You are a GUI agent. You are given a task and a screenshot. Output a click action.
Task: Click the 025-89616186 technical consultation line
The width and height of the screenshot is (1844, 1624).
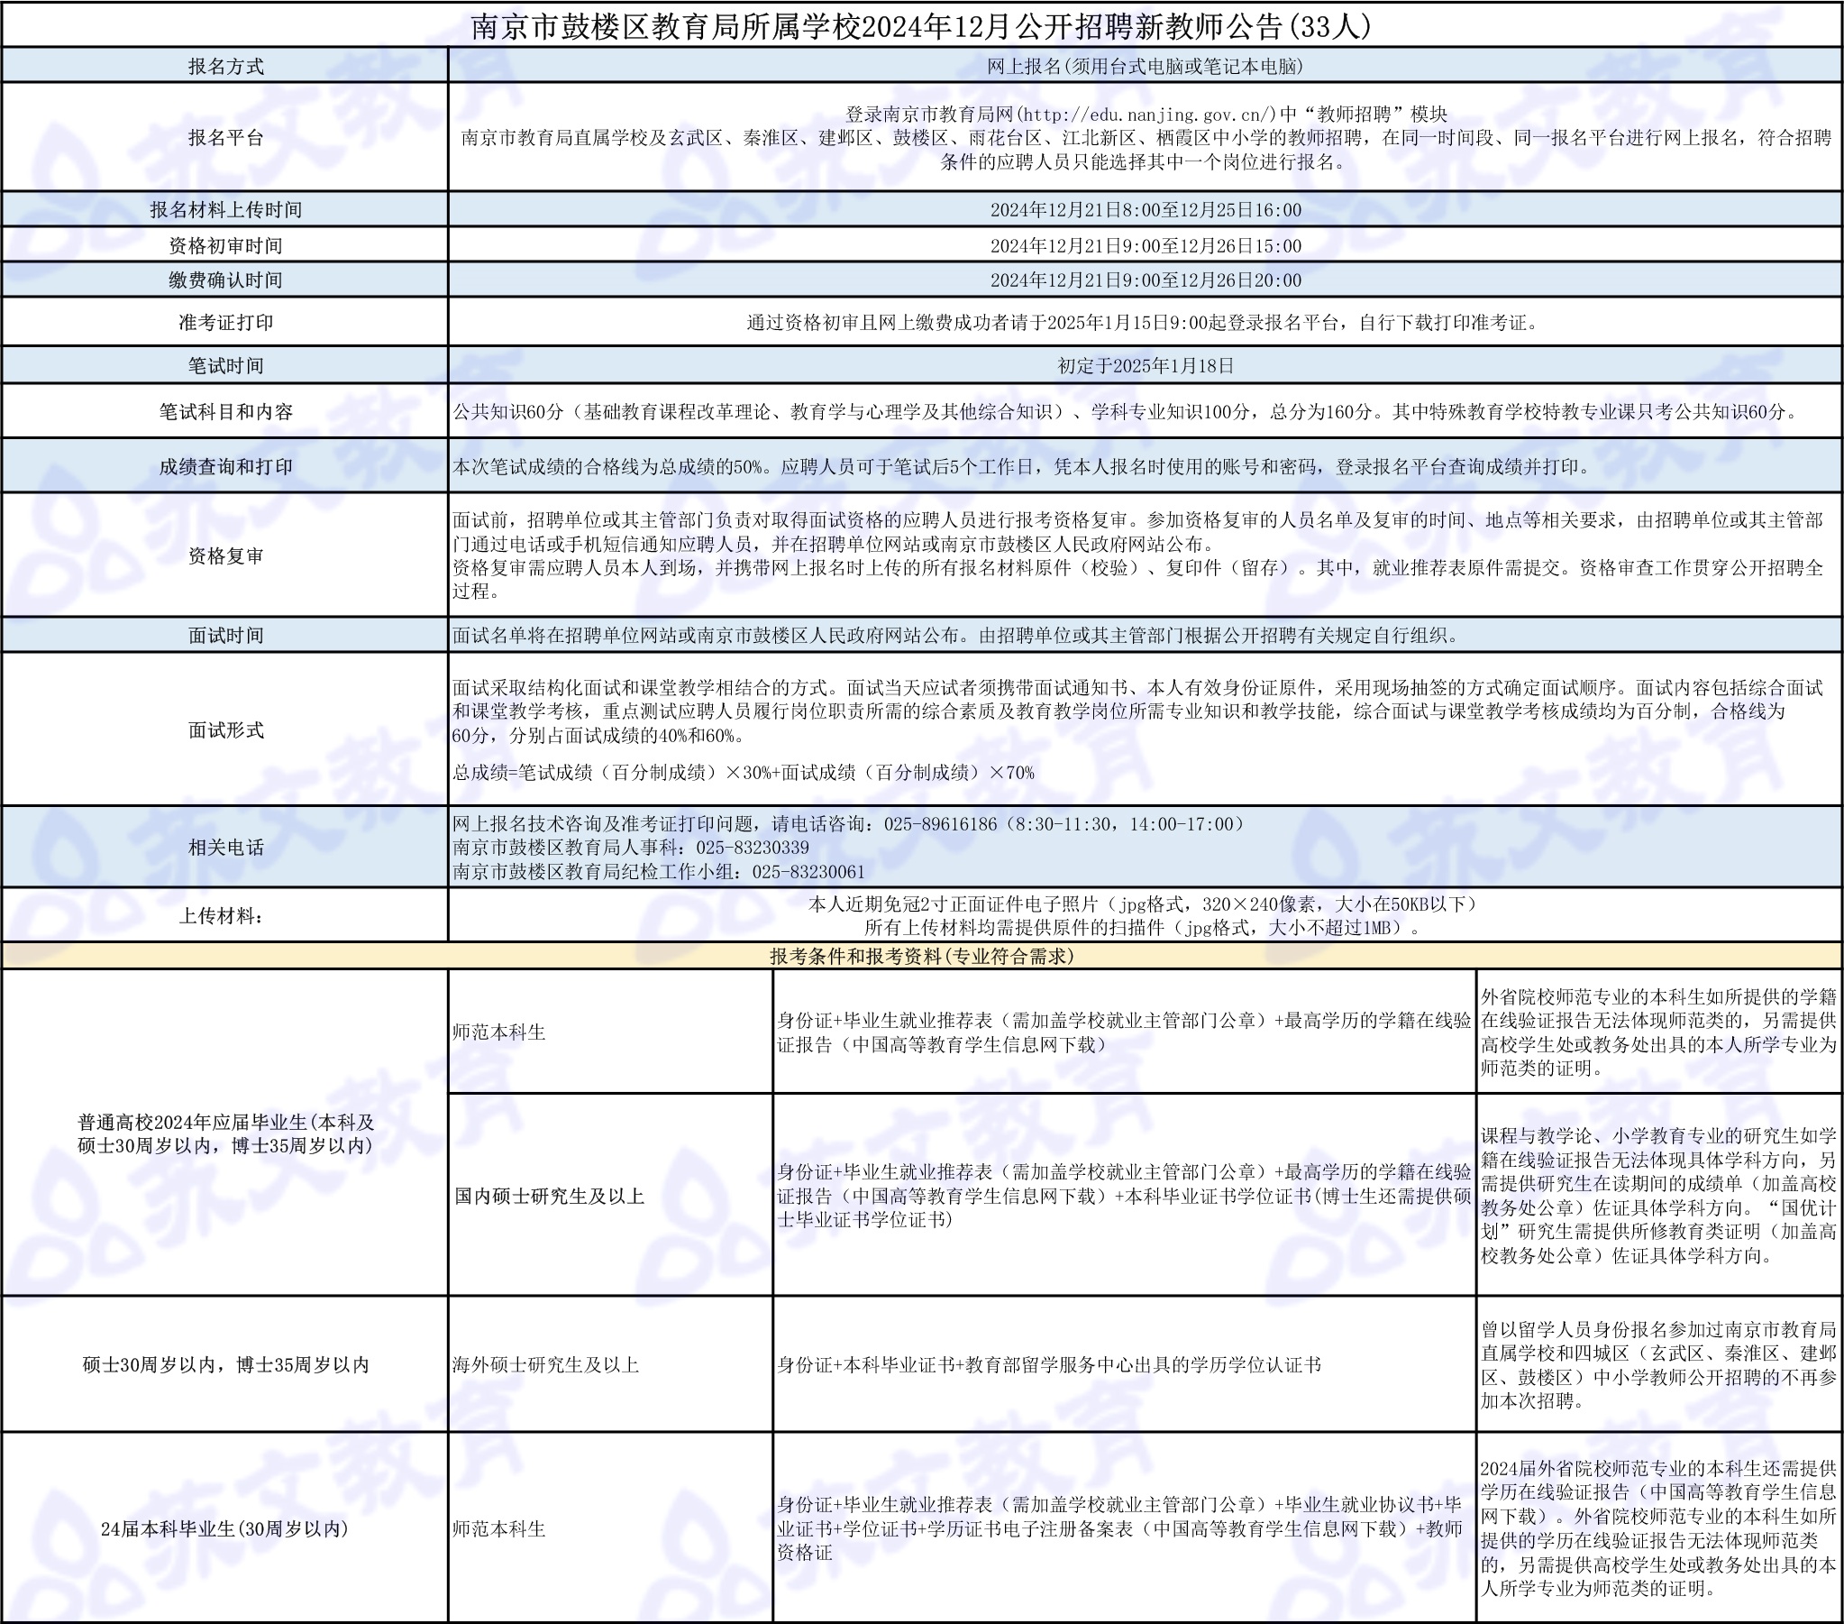coord(848,823)
